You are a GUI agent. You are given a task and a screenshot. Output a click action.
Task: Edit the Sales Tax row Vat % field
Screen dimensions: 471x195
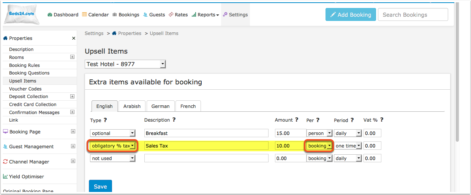click(372, 146)
